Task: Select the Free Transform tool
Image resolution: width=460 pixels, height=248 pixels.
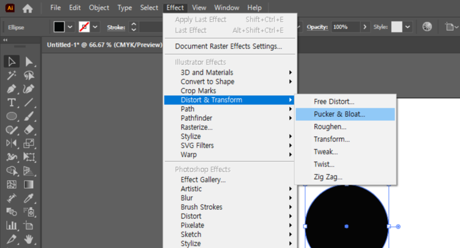Action: tap(28, 157)
